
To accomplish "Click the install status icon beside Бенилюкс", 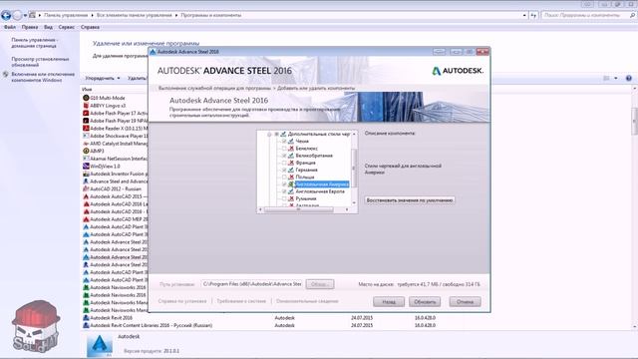I will click(291, 149).
